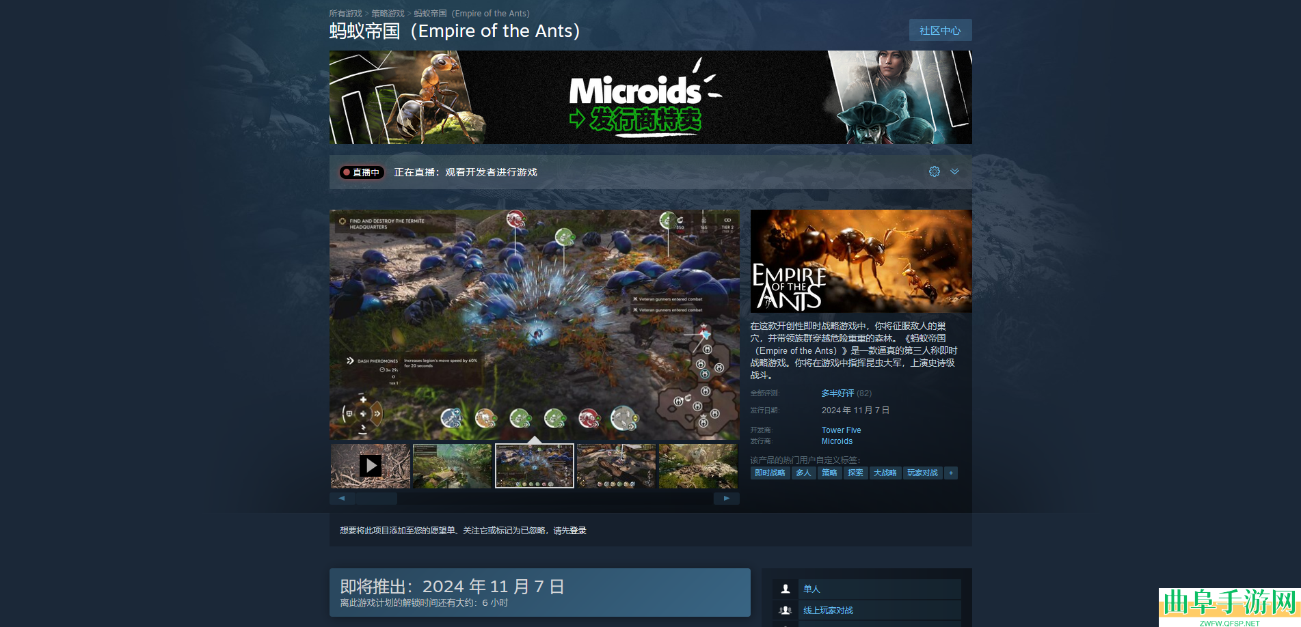
Task: Open the Microids 发行商特卖 banner
Action: 650,97
